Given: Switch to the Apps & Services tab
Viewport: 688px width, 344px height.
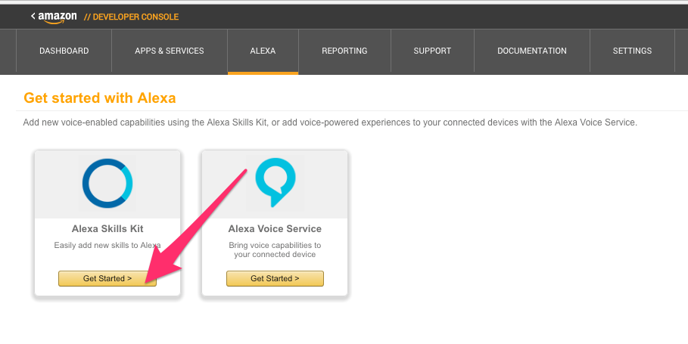Looking at the screenshot, I should tap(170, 51).
